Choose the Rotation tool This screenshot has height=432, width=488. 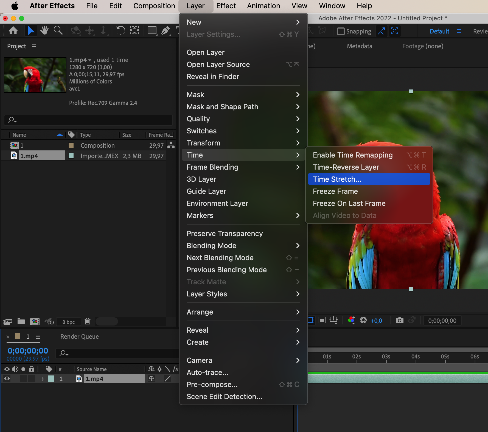[x=120, y=30]
